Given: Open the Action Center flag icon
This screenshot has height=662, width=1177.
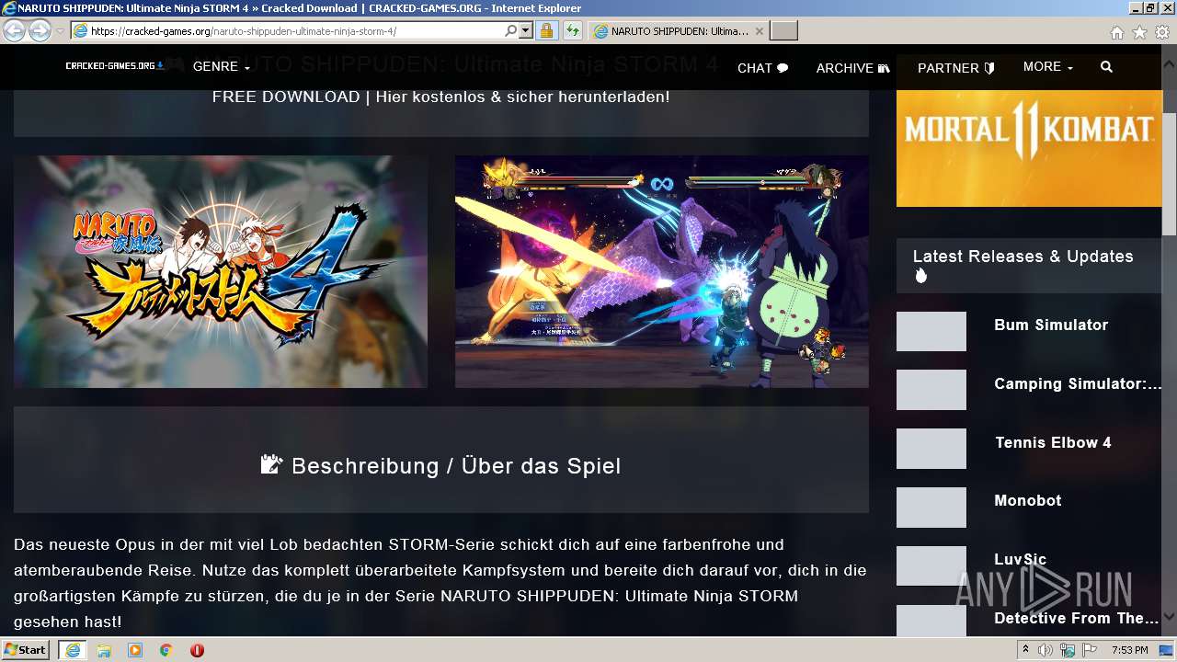Looking at the screenshot, I should (x=1090, y=650).
